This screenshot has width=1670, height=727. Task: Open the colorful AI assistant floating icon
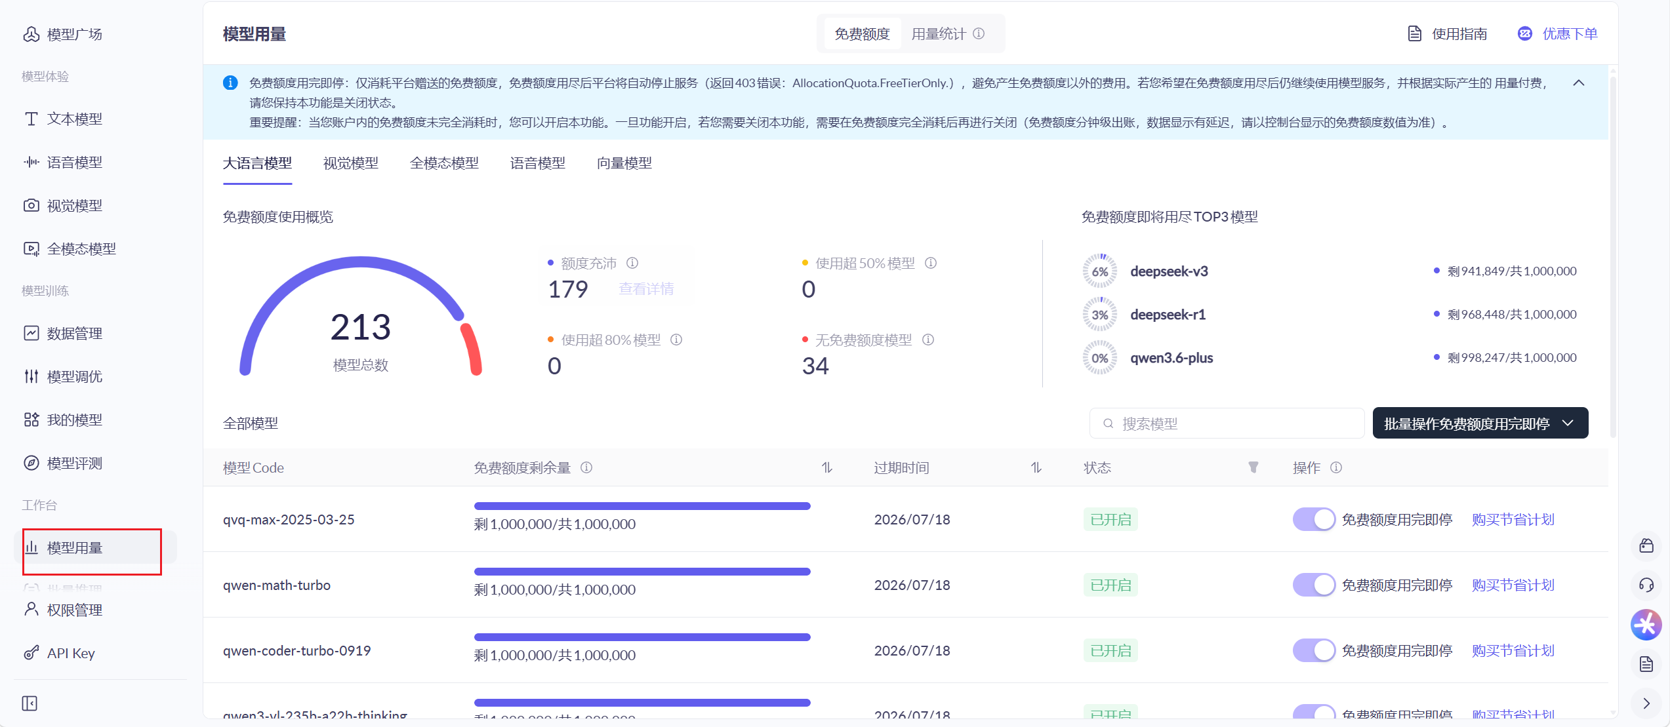[1646, 625]
